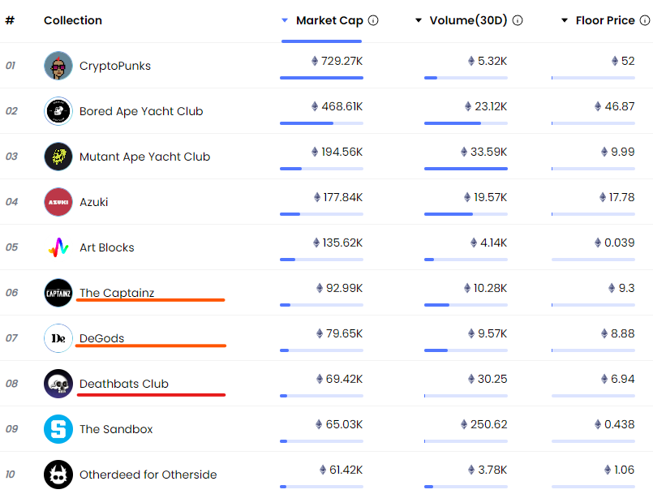The width and height of the screenshot is (653, 494).
Task: Open the Bored Ape Yacht Club logo
Action: pos(58,111)
